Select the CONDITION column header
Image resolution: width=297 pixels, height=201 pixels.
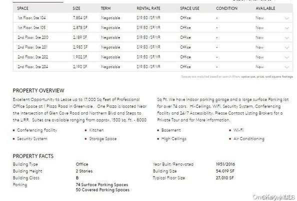(x=226, y=8)
